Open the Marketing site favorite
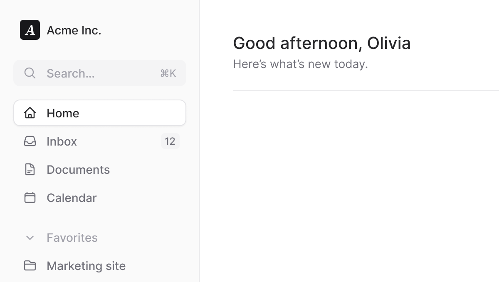Viewport: 499px width, 282px height. [86, 266]
